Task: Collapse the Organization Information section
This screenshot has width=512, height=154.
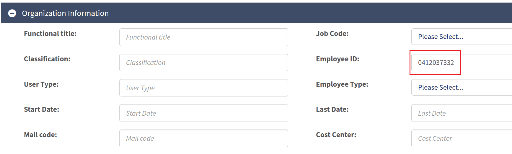Action: click(x=12, y=13)
